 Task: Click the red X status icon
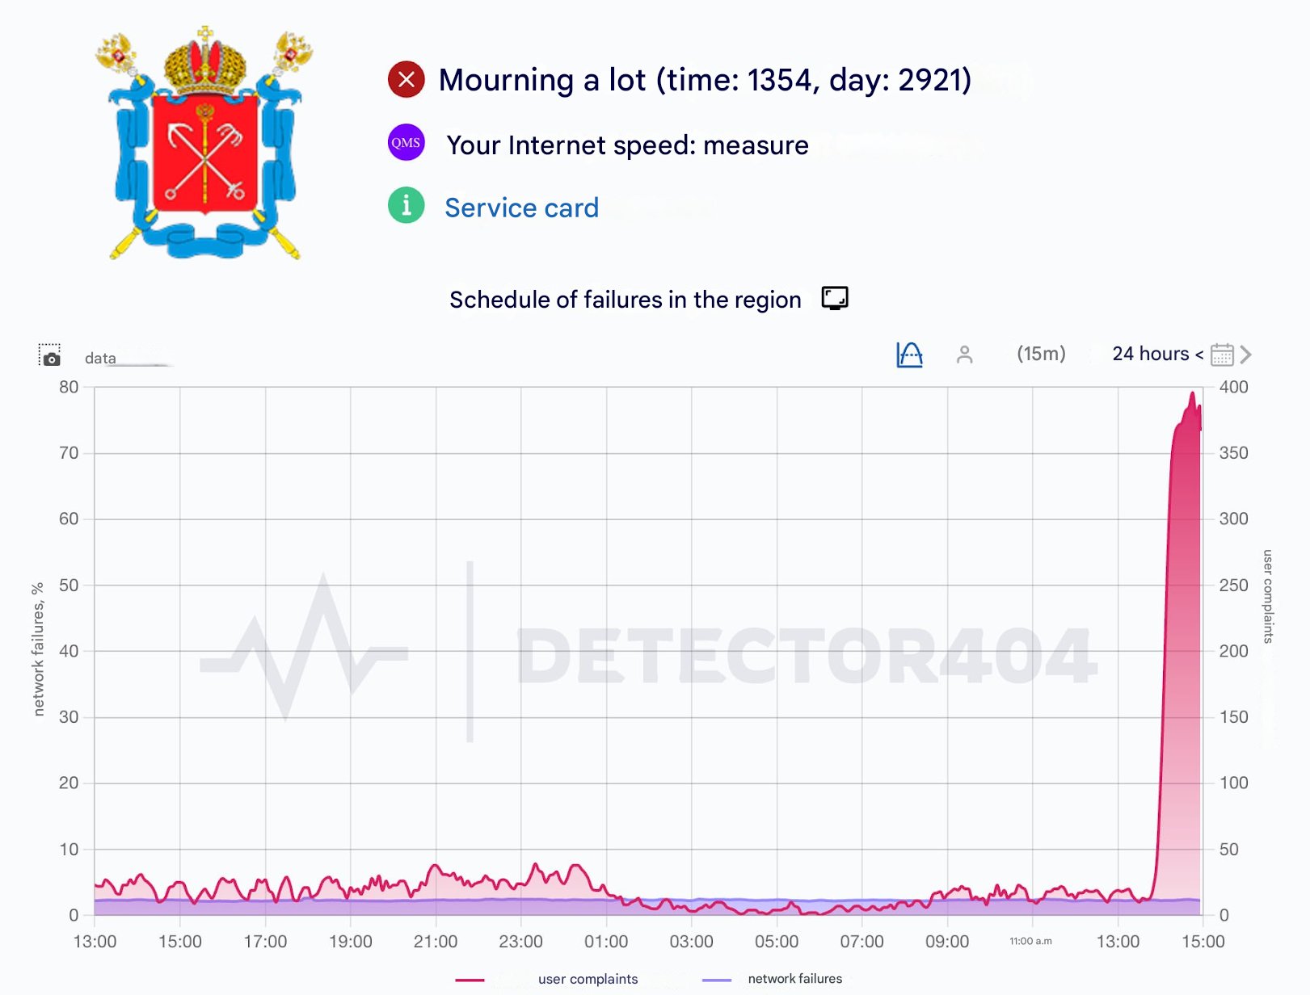tap(406, 79)
